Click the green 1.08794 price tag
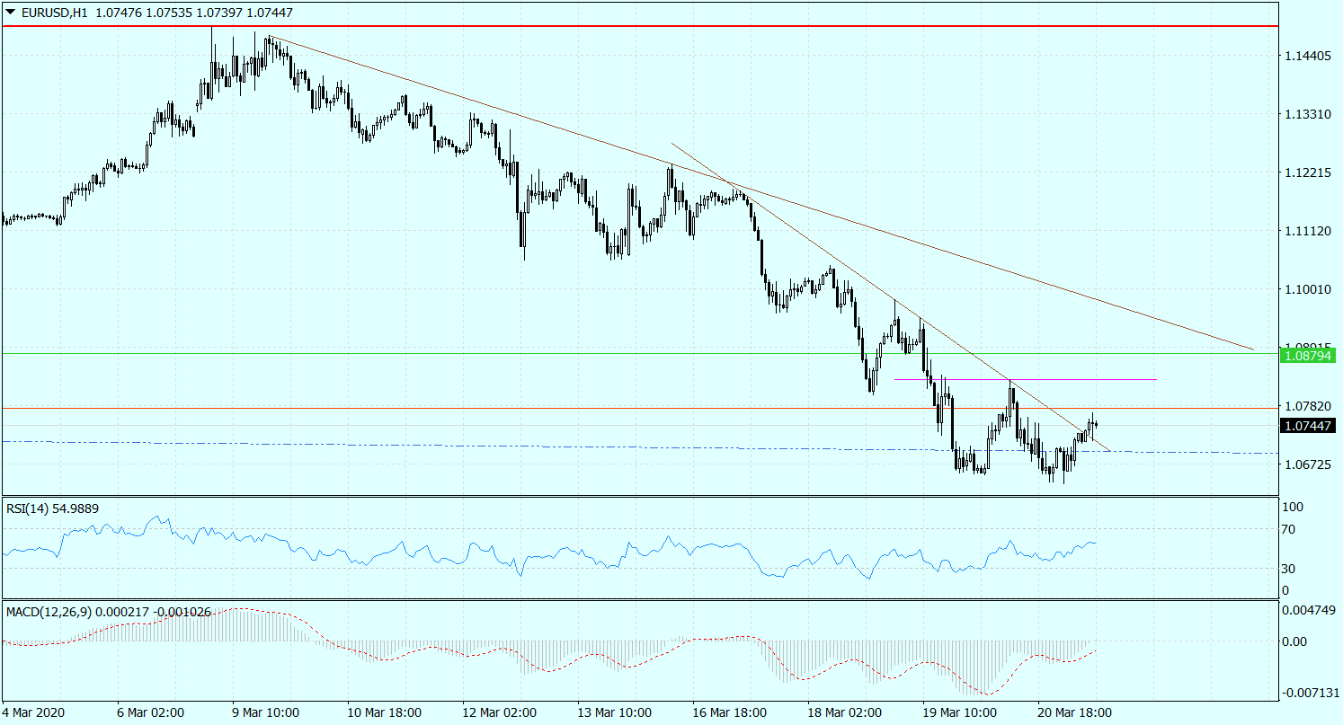Screen dimensions: 1343x725 point(1309,357)
